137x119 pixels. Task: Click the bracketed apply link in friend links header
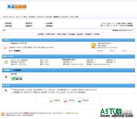[17, 70]
